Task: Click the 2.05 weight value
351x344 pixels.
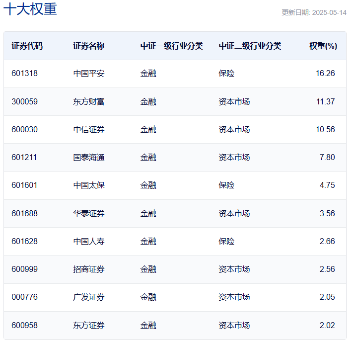Action: (327, 297)
